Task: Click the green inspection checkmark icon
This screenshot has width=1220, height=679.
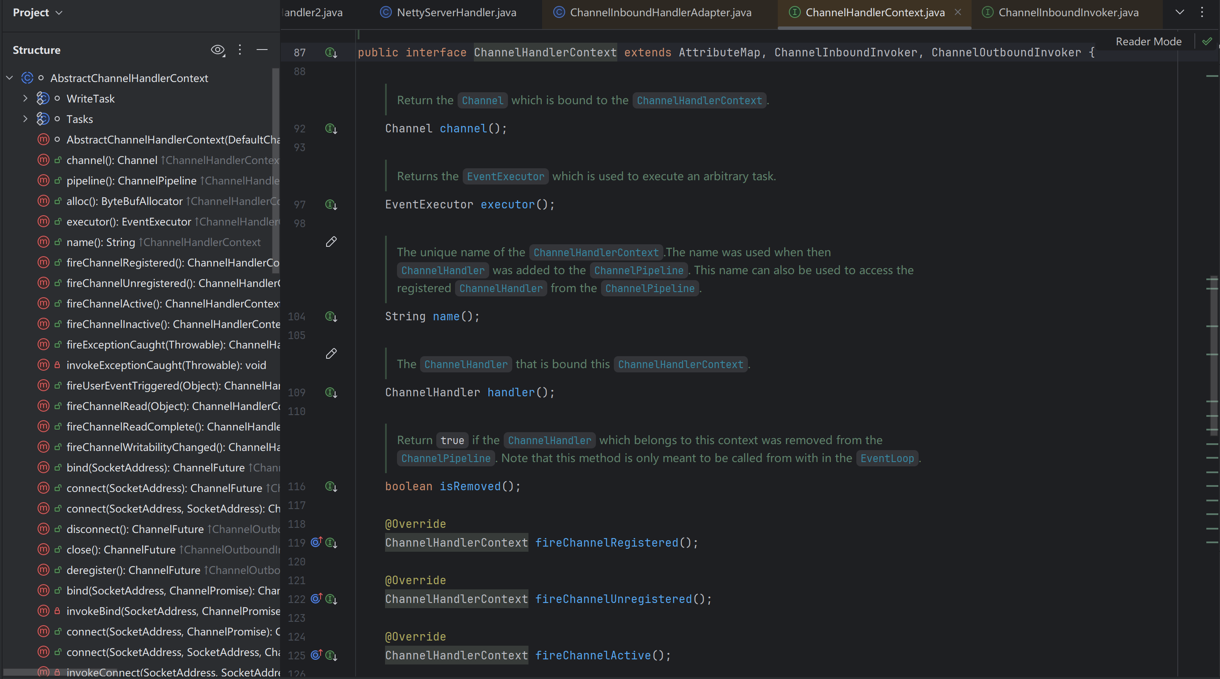Action: click(x=1207, y=42)
